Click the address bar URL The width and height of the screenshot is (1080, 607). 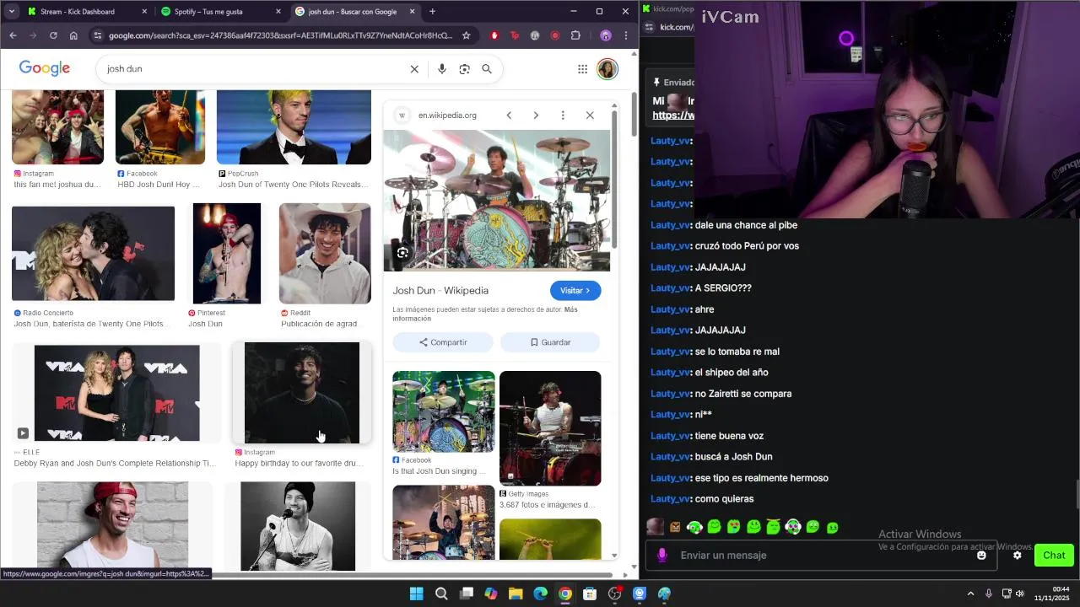click(x=280, y=35)
